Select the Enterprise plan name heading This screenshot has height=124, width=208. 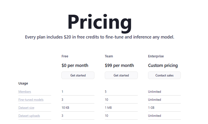(156, 56)
